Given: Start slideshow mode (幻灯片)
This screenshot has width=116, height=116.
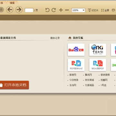Looking at the screenshot, I should pyautogui.click(x=93, y=10).
